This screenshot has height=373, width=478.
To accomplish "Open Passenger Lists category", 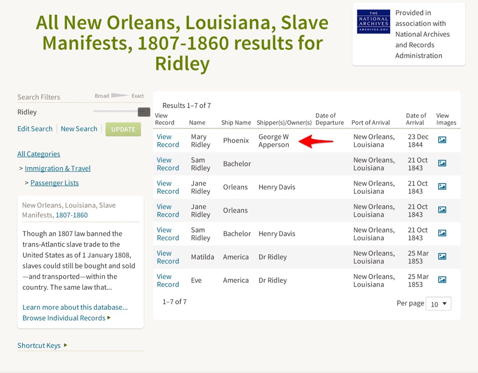I will (x=54, y=183).
